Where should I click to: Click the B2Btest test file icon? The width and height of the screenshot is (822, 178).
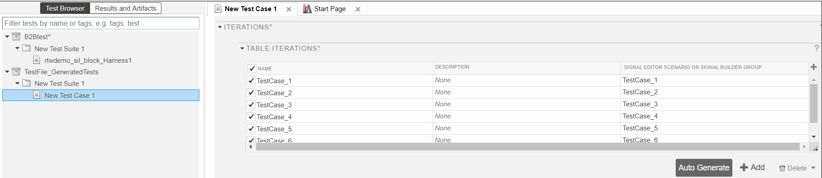click(x=16, y=36)
